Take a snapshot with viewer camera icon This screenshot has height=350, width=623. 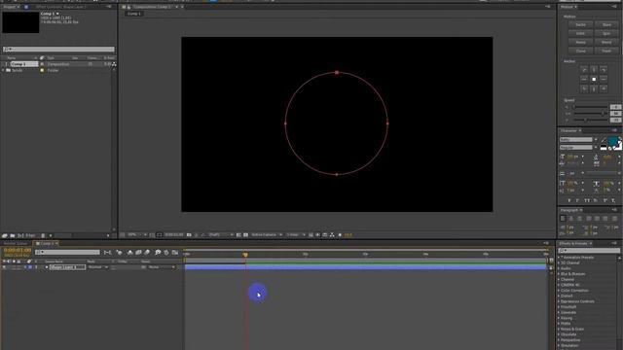coord(189,235)
